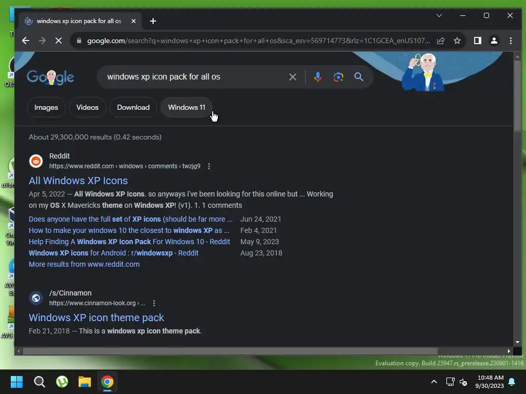Click 'More results from www.reddit.com'

tap(84, 264)
